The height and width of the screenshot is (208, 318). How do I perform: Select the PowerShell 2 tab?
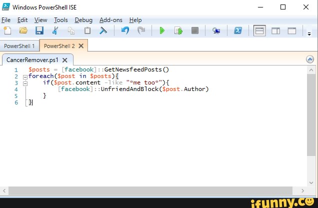[x=59, y=46]
